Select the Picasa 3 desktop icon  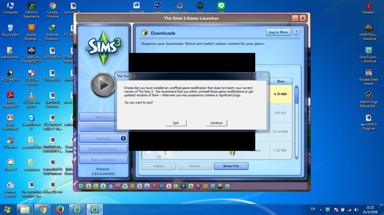[x=10, y=165]
